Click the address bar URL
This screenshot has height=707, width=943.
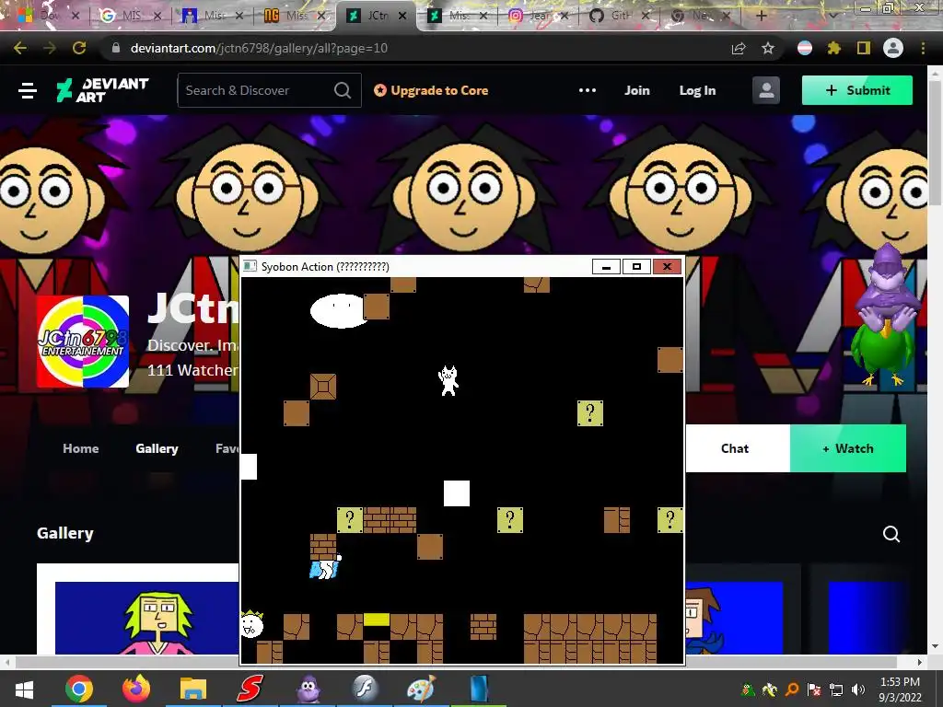tap(259, 48)
